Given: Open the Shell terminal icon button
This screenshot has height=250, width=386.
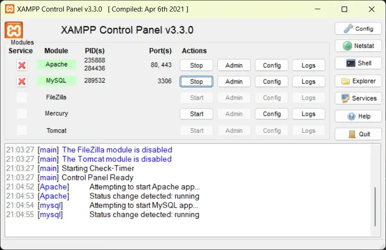Looking at the screenshot, I should (358, 63).
